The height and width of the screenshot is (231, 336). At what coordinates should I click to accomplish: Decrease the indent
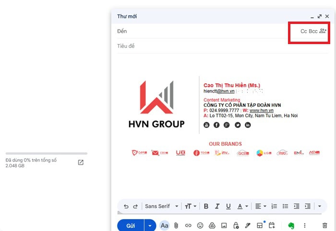coord(296,207)
